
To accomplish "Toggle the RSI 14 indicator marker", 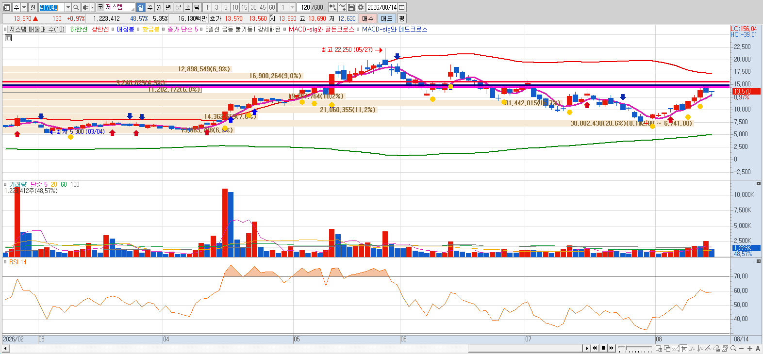I will coord(5,262).
